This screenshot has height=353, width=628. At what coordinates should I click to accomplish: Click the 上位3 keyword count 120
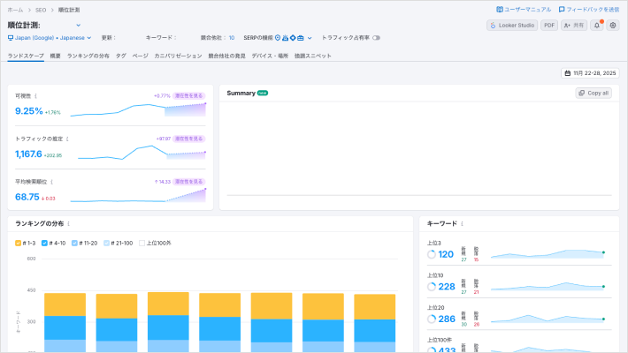click(x=446, y=254)
